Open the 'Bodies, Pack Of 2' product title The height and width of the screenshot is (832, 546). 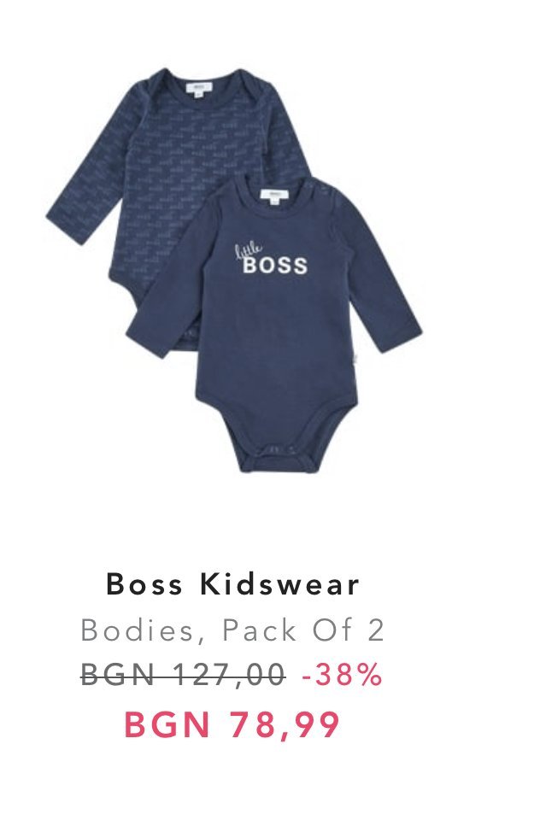(x=232, y=630)
